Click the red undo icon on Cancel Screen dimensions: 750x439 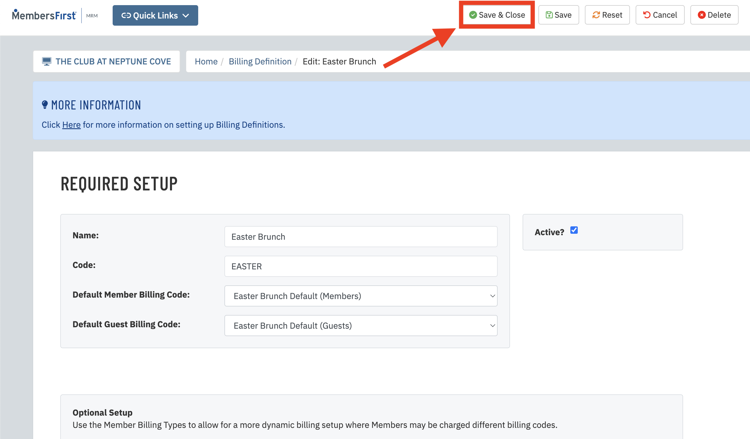tap(646, 15)
